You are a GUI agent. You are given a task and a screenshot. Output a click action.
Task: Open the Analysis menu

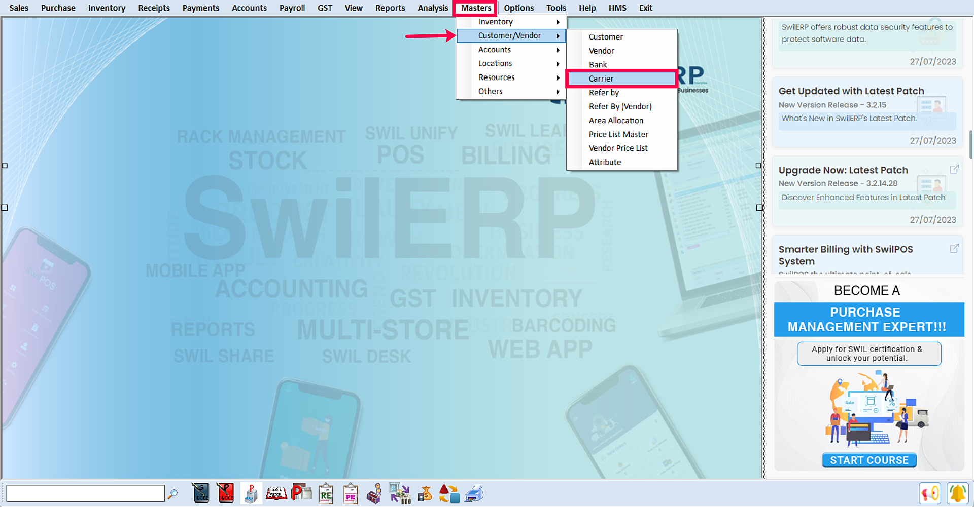pyautogui.click(x=433, y=8)
